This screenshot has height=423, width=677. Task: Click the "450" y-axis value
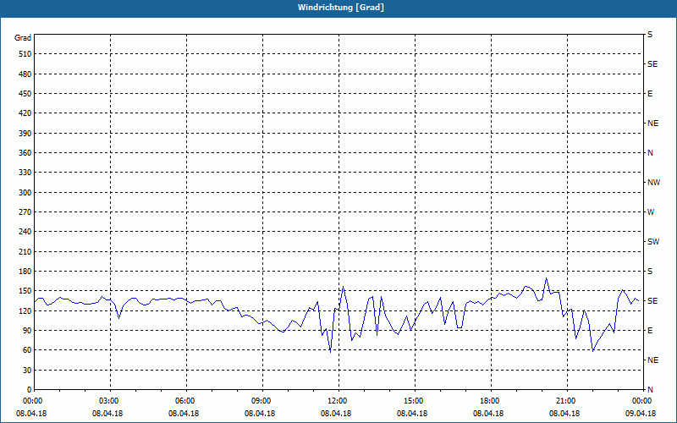point(25,94)
